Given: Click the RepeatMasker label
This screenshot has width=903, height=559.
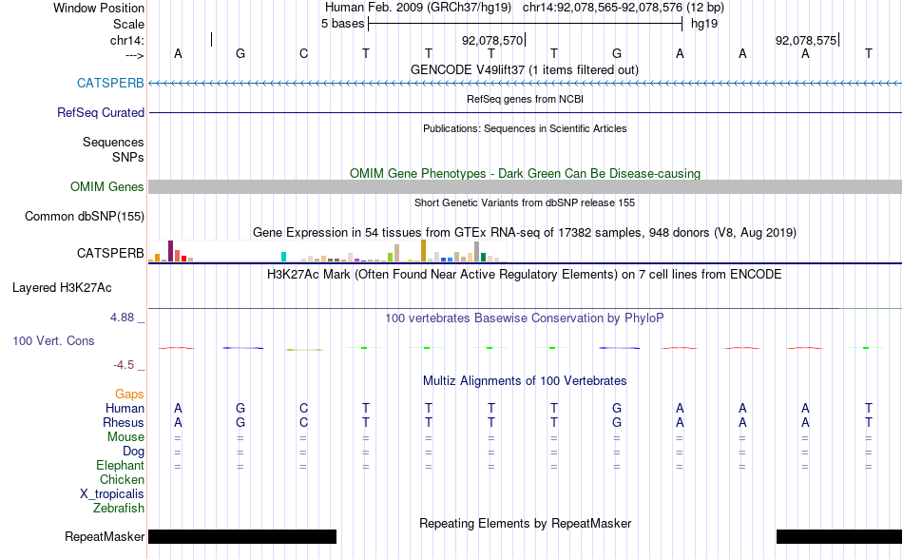Looking at the screenshot, I should click(105, 536).
